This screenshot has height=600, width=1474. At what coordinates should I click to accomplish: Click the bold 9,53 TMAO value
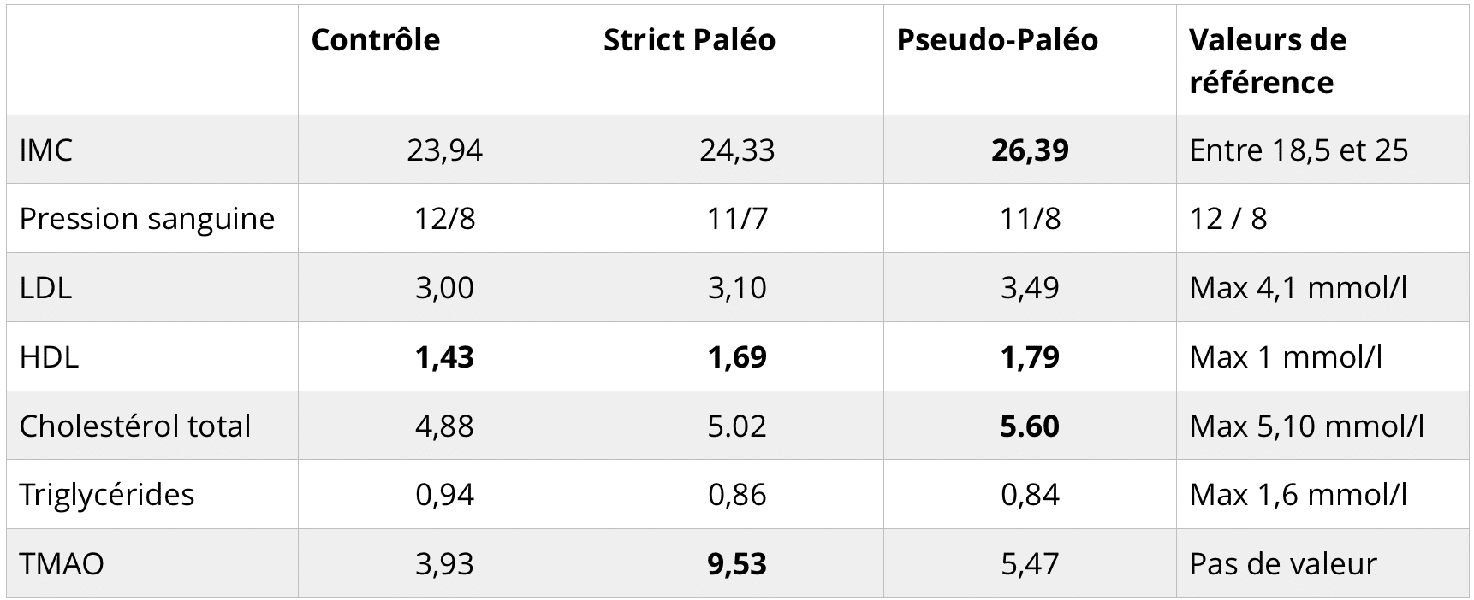[x=737, y=563]
